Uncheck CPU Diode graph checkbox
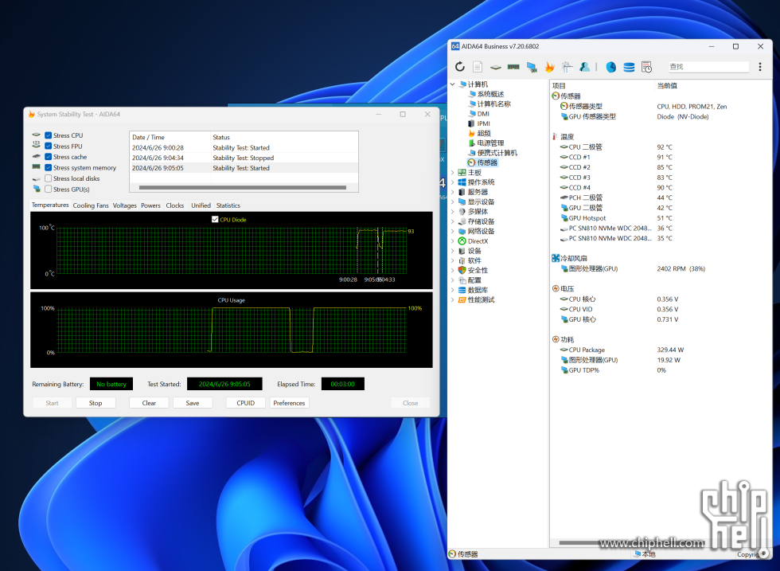 215,220
